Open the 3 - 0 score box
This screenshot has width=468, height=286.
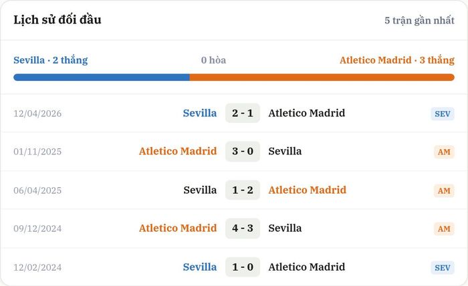[243, 151]
